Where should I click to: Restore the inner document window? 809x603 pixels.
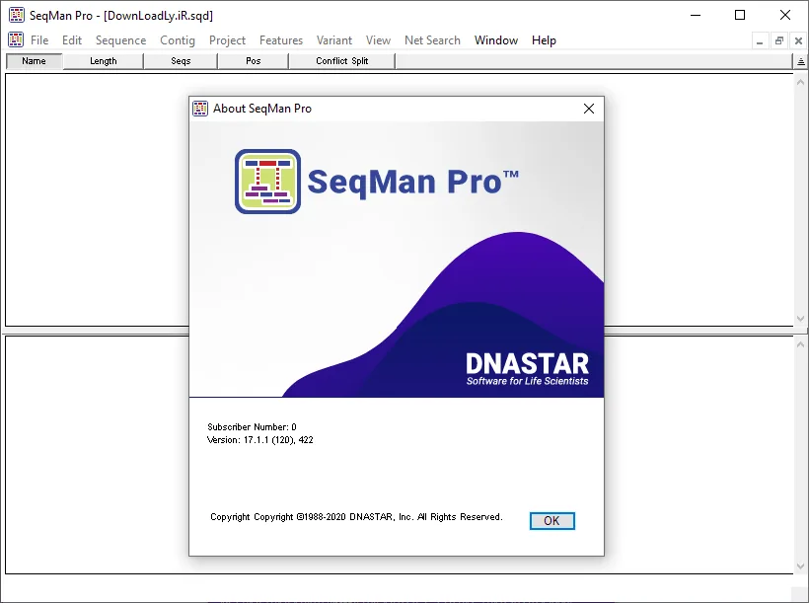[x=779, y=40]
